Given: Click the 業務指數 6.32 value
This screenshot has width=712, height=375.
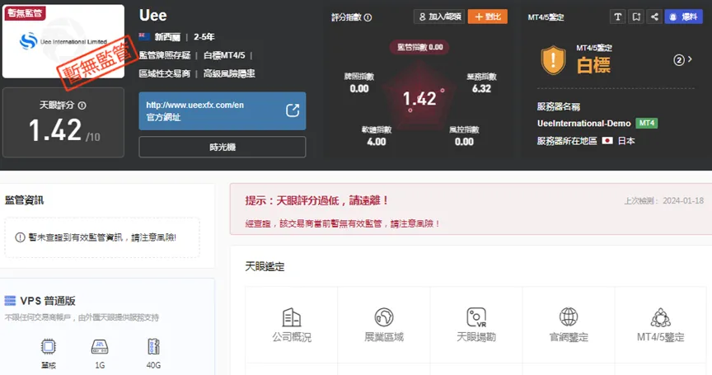Looking at the screenshot, I should point(481,88).
